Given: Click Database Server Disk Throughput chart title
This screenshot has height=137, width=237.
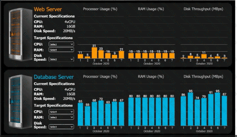Looking at the screenshot, I should pyautogui.click(x=203, y=76).
